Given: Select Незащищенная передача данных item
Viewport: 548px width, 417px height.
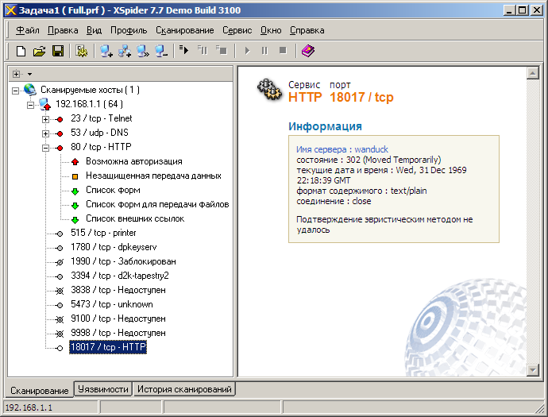Looking at the screenshot, I should point(153,176).
